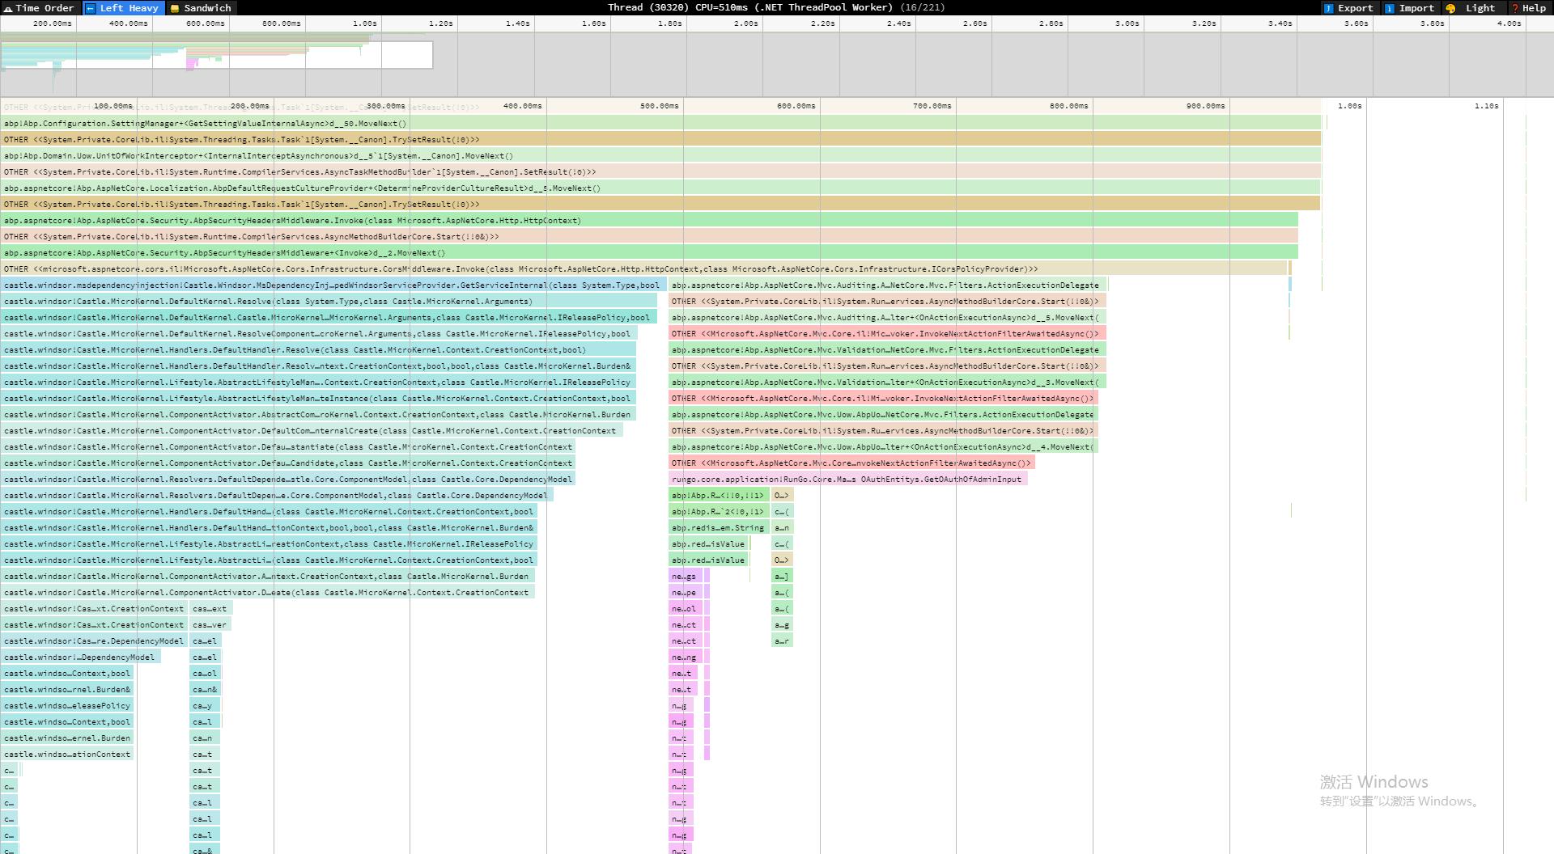Screen dimensions: 1554x854
Task: Select the AsyncTaskMethodBuilder SetResult frame
Action: 660,171
